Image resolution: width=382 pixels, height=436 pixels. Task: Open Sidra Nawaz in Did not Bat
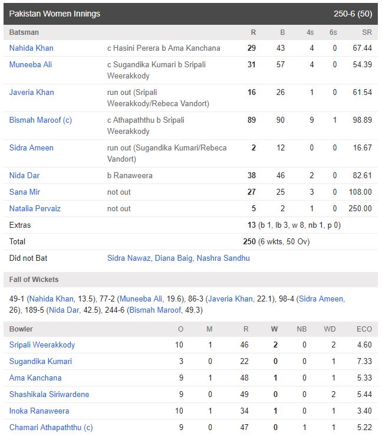pos(129,258)
